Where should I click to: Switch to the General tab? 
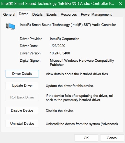[x=9, y=14]
